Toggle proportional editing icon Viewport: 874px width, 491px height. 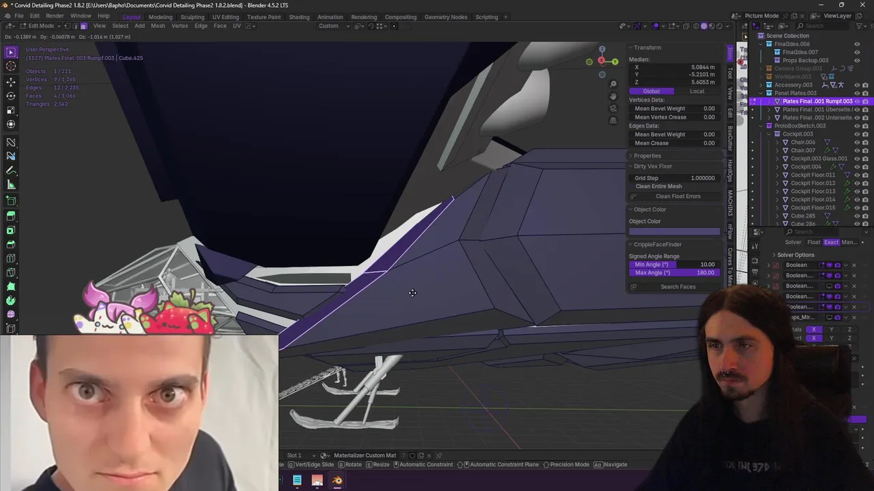tap(394, 26)
